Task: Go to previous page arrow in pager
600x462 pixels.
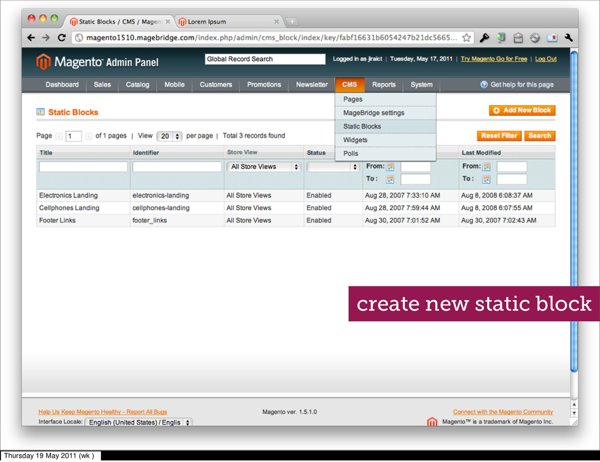Action: pyautogui.click(x=59, y=136)
